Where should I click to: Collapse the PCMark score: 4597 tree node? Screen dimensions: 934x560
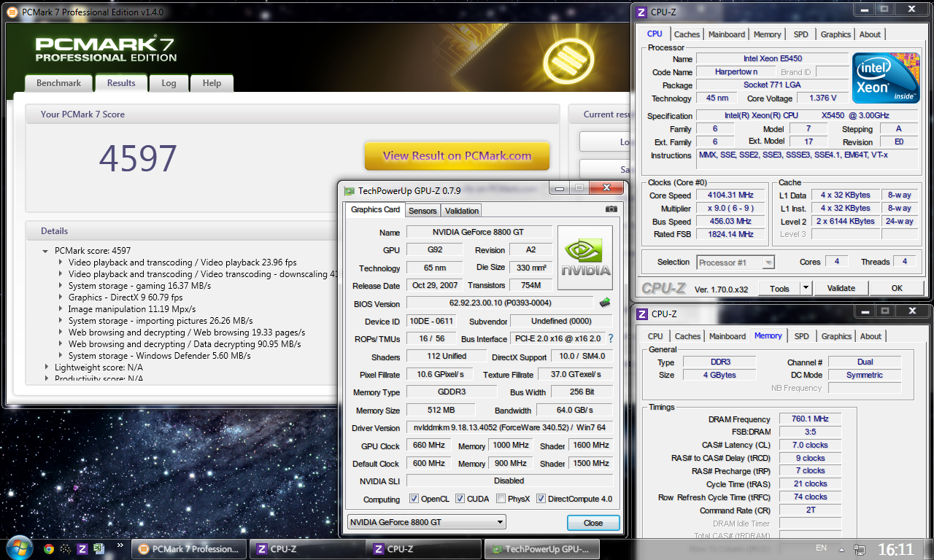[46, 251]
